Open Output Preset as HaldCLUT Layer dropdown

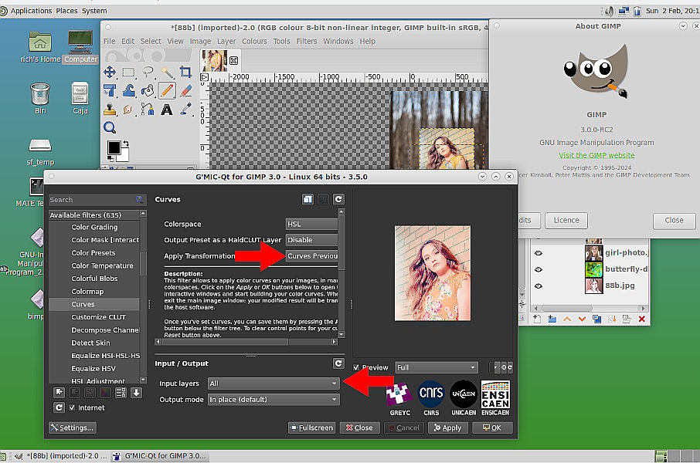click(311, 240)
